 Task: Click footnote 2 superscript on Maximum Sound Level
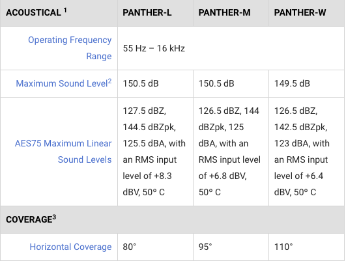(x=109, y=81)
